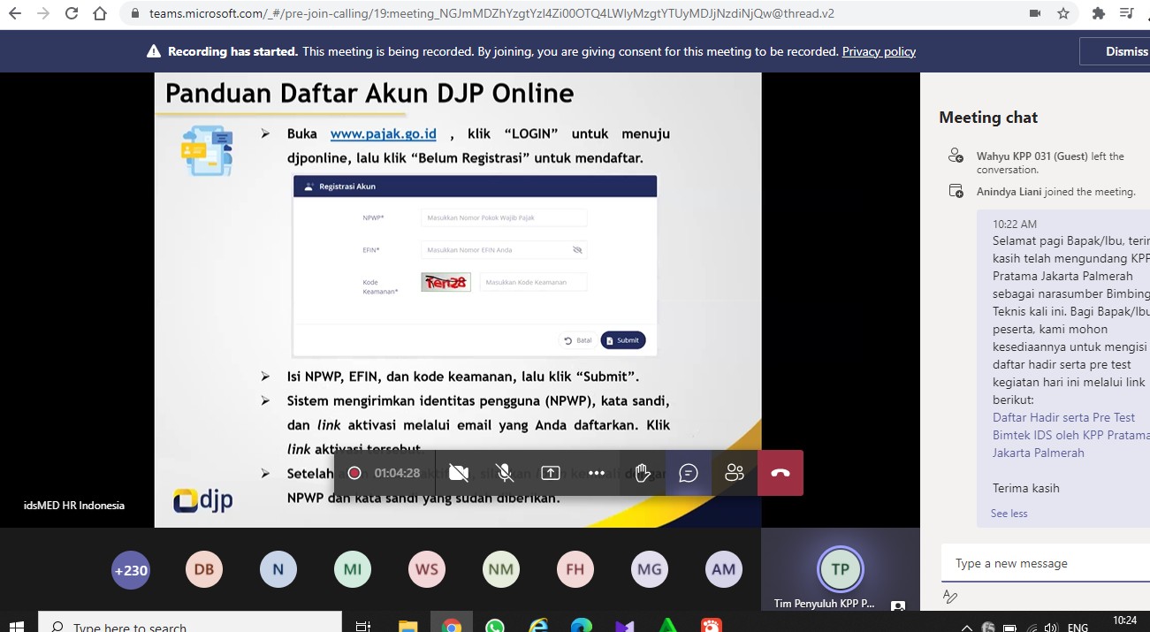Screen dimensions: 1150x632
Task: Unmute the microphone
Action: (505, 473)
